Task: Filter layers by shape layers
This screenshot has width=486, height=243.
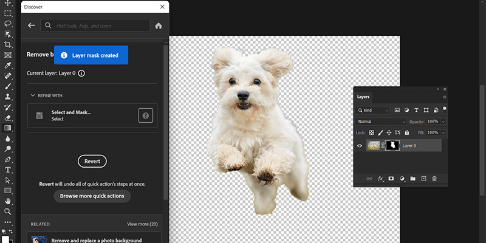Action: click(426, 111)
